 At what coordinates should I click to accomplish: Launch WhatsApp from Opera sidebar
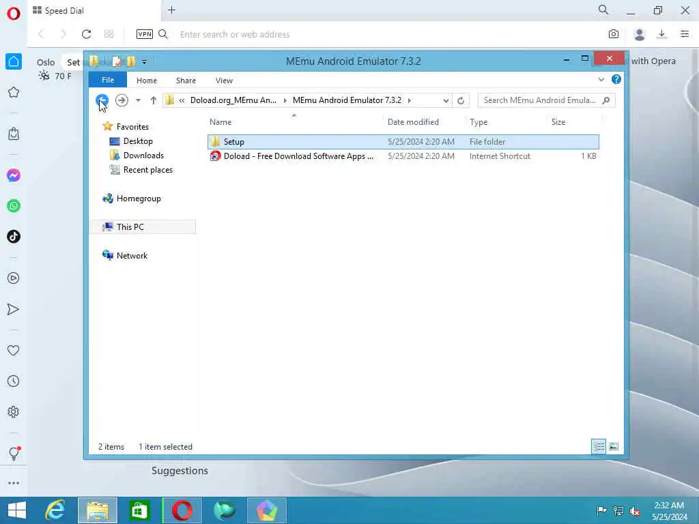coord(14,206)
